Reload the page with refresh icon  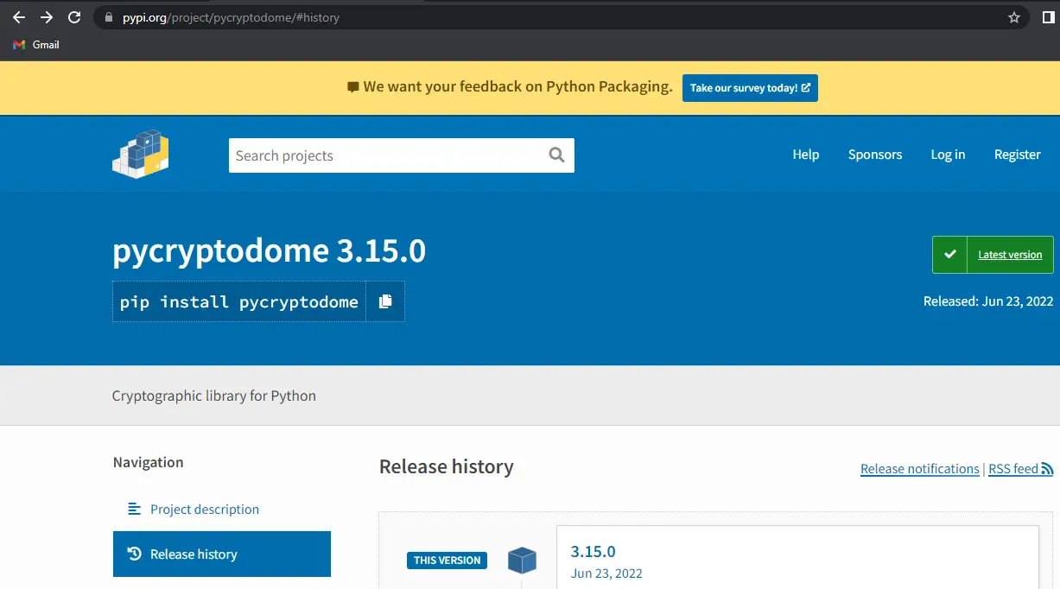click(x=74, y=17)
